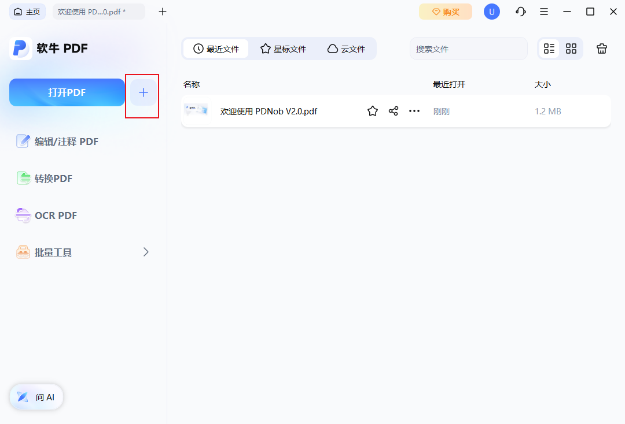Click the 编辑/注释 PDF pencil icon
The height and width of the screenshot is (424, 625).
click(x=23, y=141)
